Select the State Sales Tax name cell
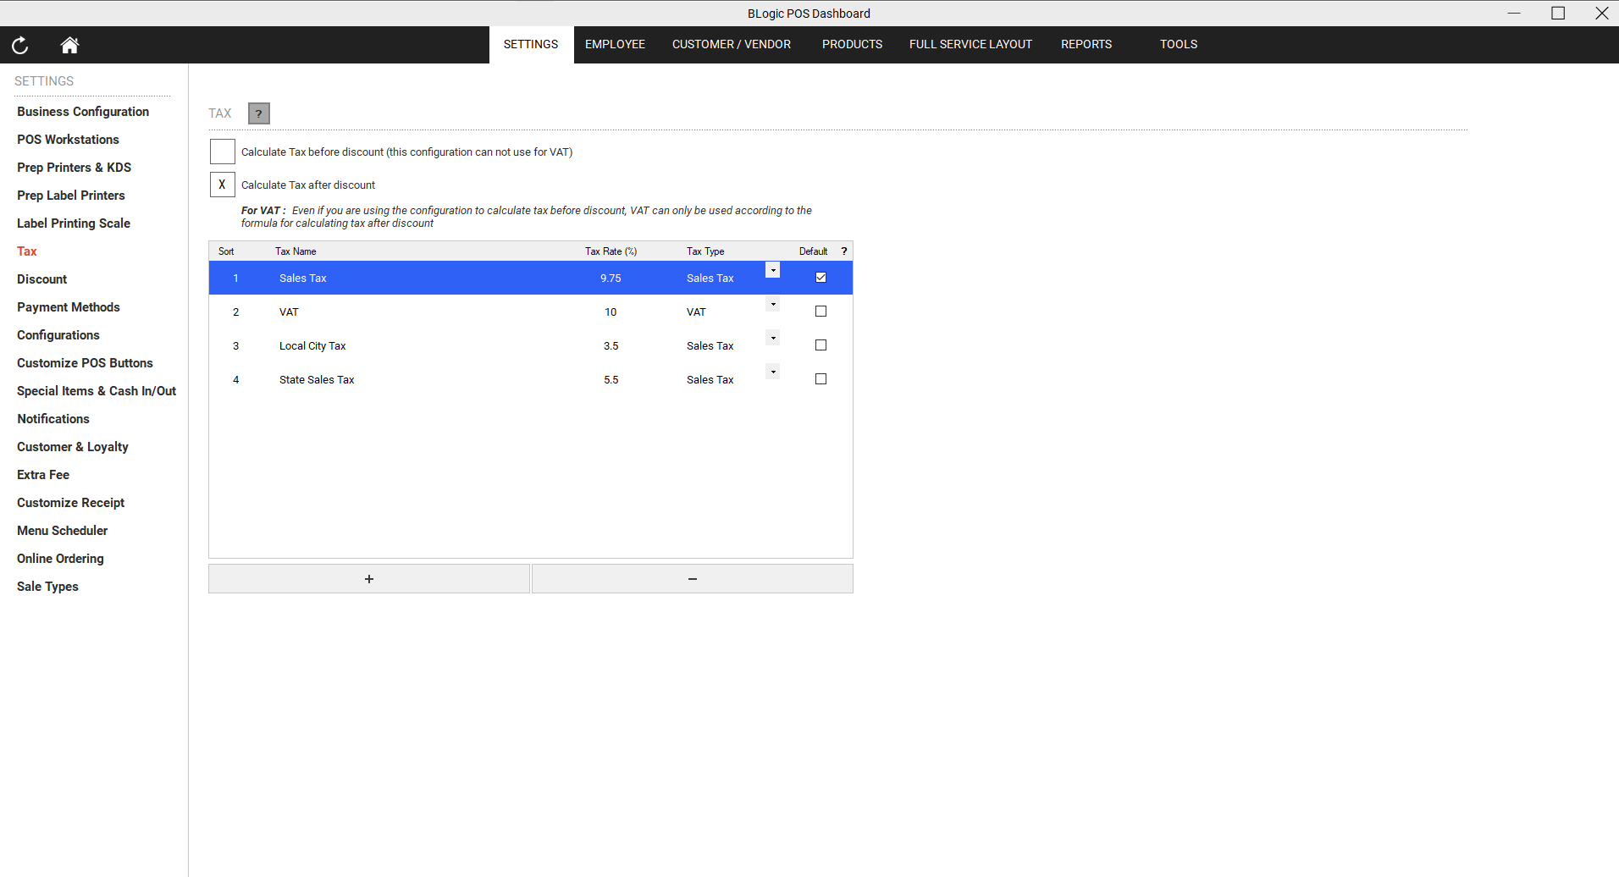Image resolution: width=1619 pixels, height=877 pixels. click(317, 380)
